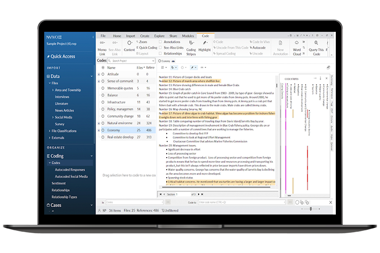
Task: Go to first section navigation arrow
Action: [x=161, y=194]
